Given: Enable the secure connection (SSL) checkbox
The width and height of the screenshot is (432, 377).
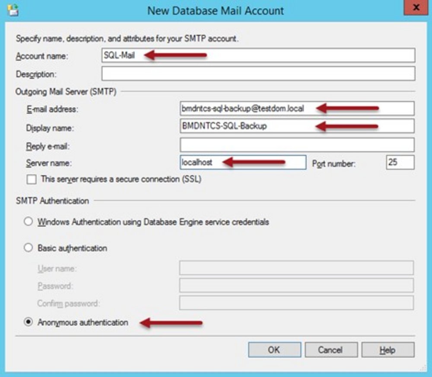Looking at the screenshot, I should 32,180.
